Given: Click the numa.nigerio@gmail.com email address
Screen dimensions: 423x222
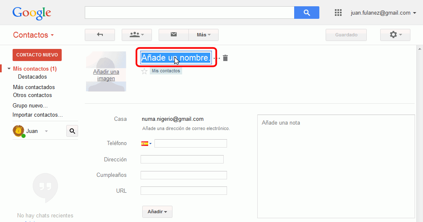Looking at the screenshot, I should [x=172, y=119].
